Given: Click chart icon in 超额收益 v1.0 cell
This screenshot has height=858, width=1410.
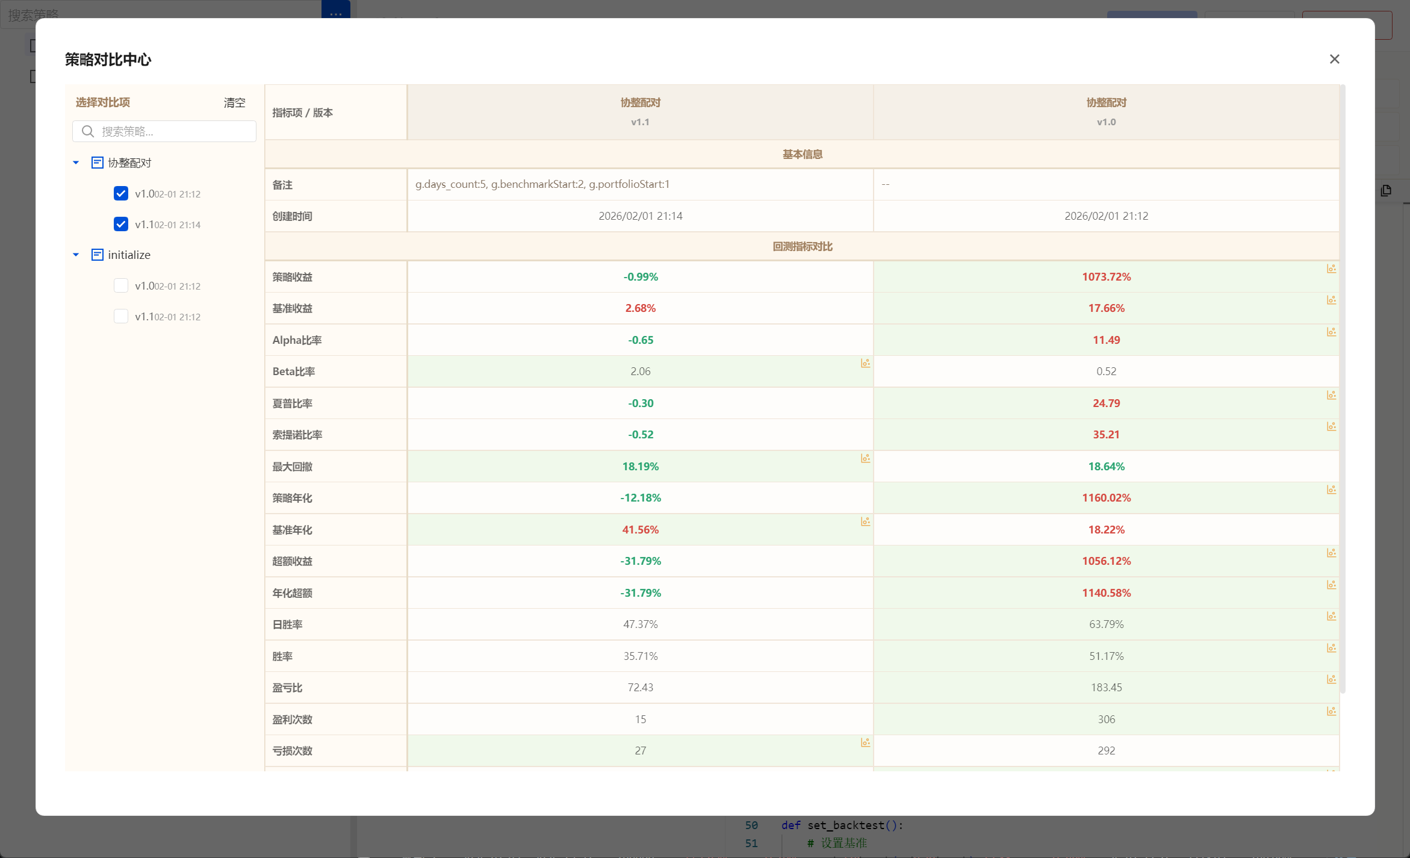Looking at the screenshot, I should coord(1331,553).
